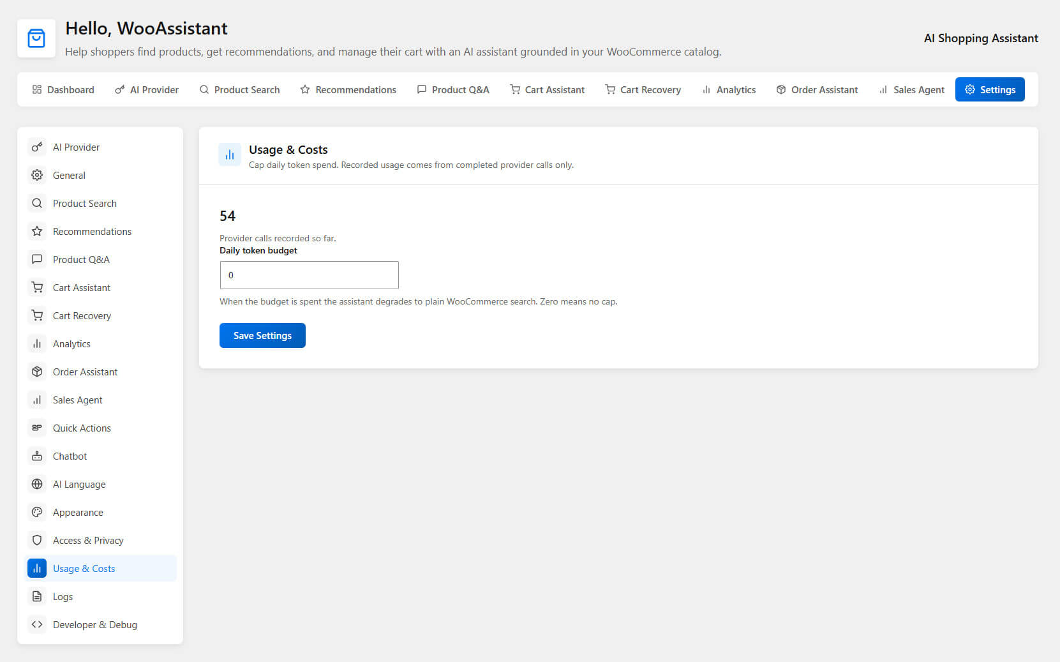Screen dimensions: 1060x662
Task: Click the key icon beside sidebar AI Provider
Action: [x=37, y=147]
